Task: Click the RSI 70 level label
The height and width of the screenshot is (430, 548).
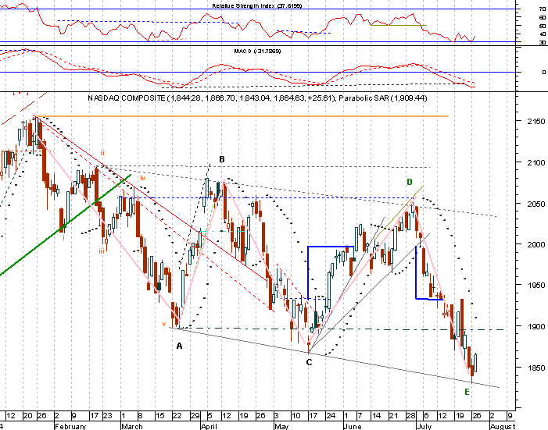Action: 543,9
